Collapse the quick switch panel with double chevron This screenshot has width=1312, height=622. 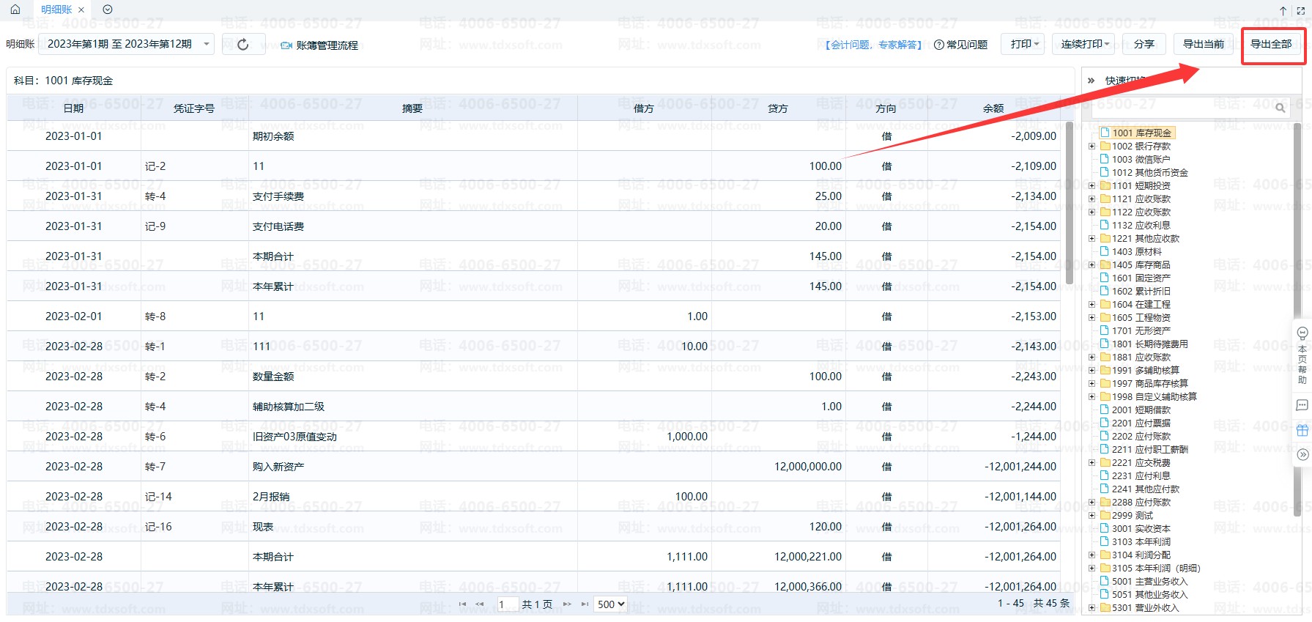1091,81
